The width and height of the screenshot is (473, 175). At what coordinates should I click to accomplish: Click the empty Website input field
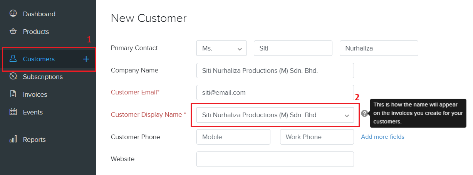tap(275, 159)
